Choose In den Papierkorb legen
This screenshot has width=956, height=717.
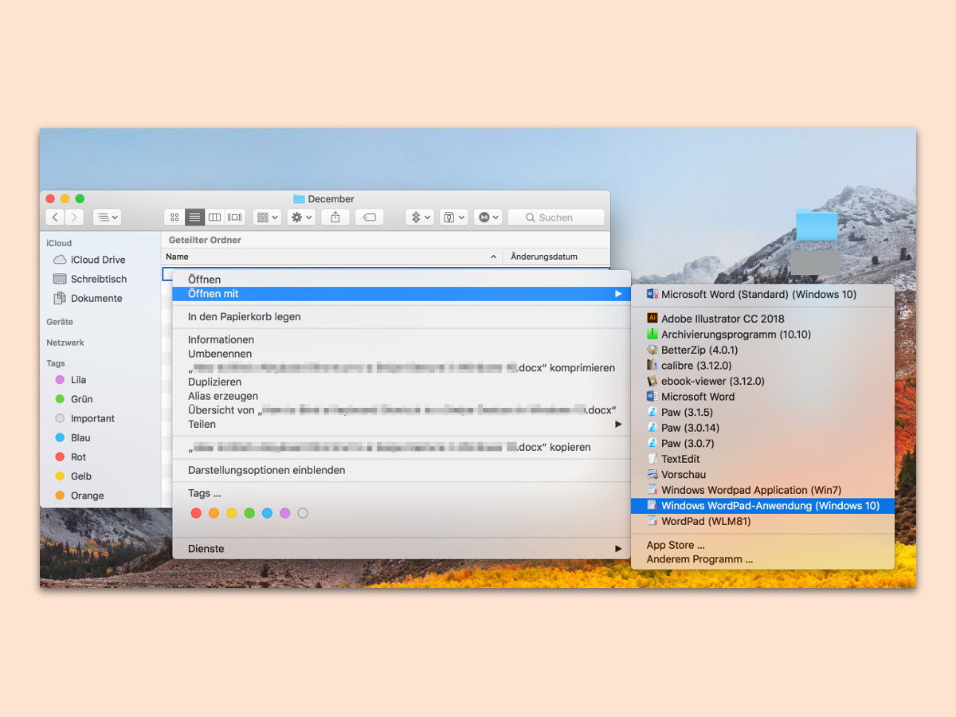(402, 316)
